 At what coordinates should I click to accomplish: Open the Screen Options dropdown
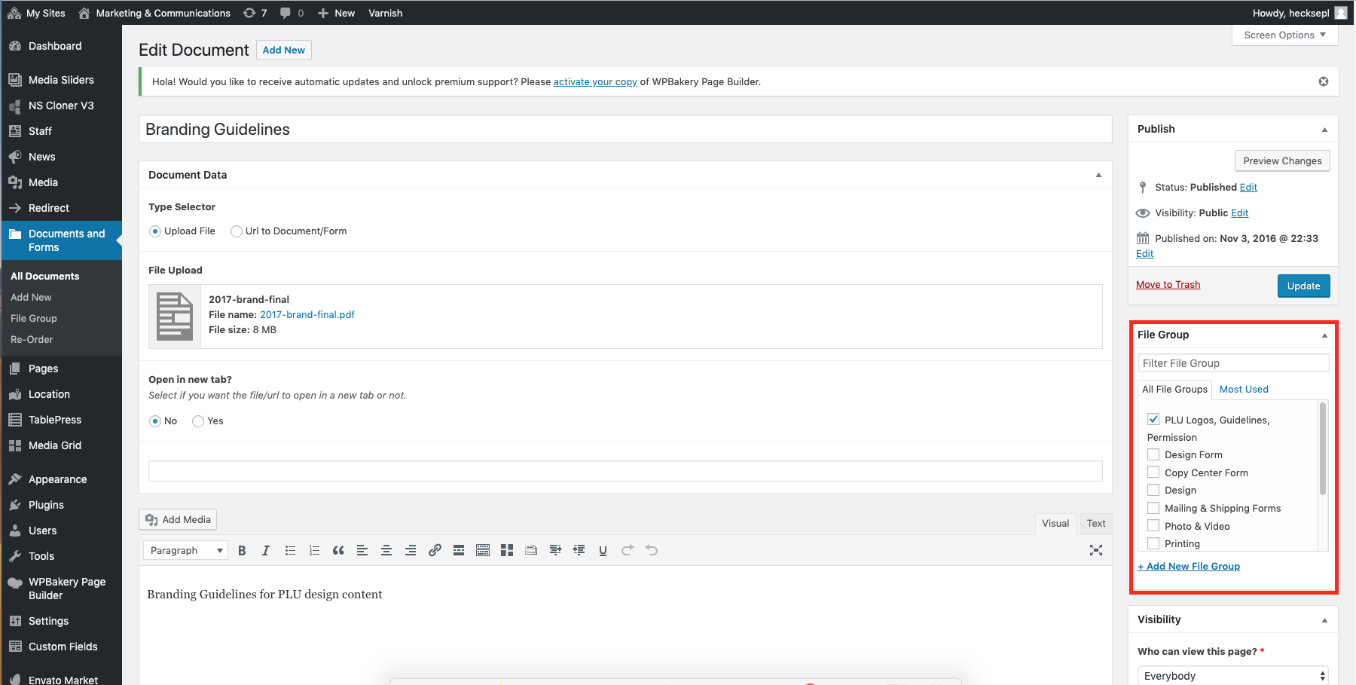pyautogui.click(x=1284, y=35)
